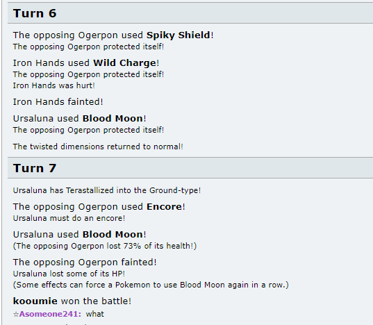Click 'The opposing Ogerpon fainted!' line
Screen dimensions: 373x325
coord(85,262)
